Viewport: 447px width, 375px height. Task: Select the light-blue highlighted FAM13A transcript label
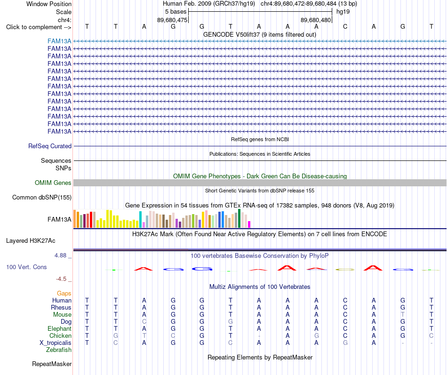tap(59, 41)
